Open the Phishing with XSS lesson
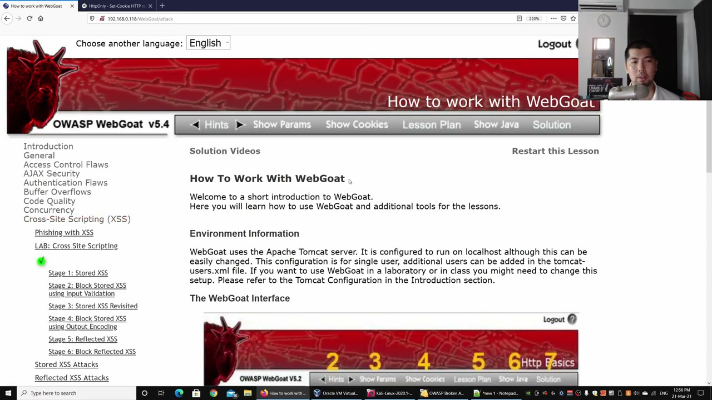 pos(64,232)
